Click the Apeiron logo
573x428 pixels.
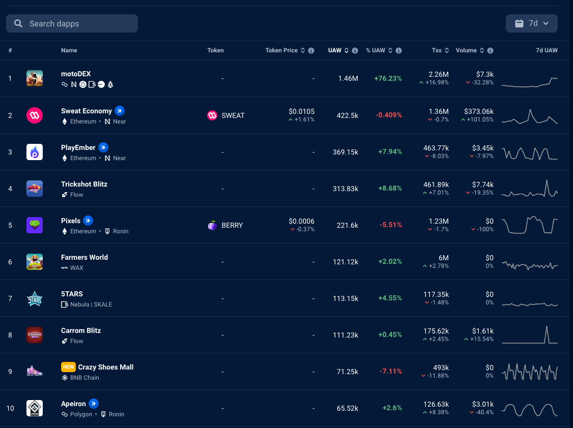point(35,408)
